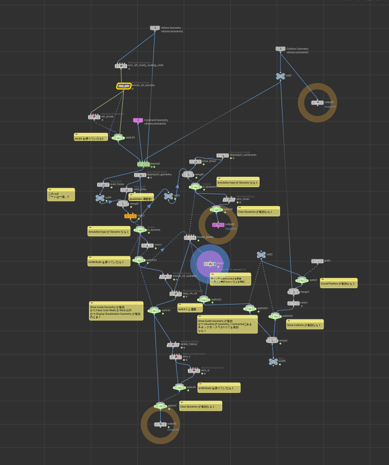Click the merge4 node
Image resolution: width=389 pixels, height=465 pixels.
click(x=123, y=204)
